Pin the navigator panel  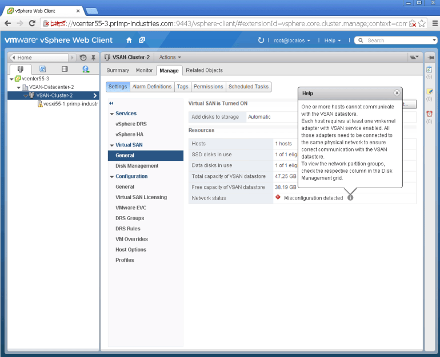94,58
